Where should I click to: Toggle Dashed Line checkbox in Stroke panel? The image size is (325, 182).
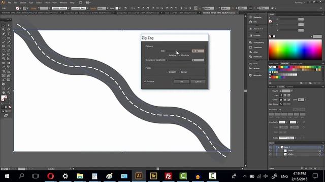[x=270, y=110]
